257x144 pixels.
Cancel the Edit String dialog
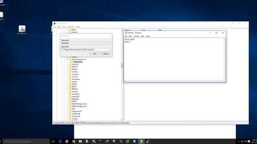[106, 54]
